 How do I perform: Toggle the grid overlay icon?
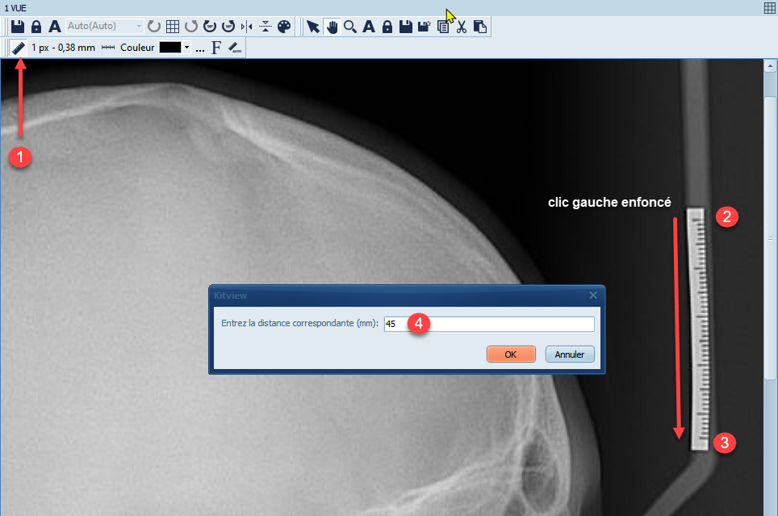point(172,27)
